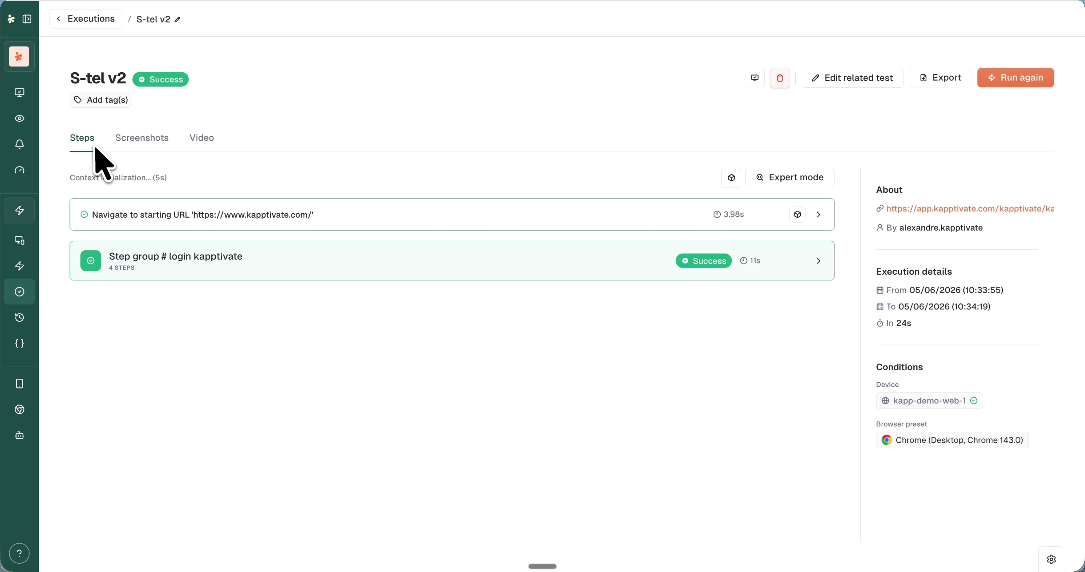Screen dimensions: 1085x572
Task: Click 'Step group # login kapptivate' title
Action: tap(176, 257)
